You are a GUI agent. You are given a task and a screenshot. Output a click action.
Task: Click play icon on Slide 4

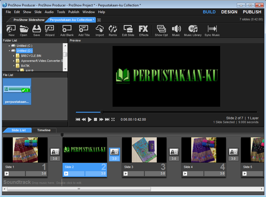[x=185, y=174]
